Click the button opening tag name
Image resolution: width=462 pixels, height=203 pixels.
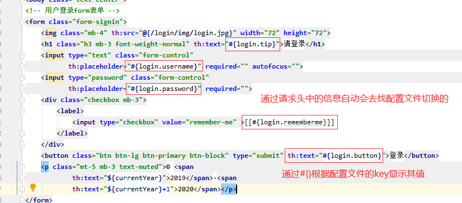(x=56, y=156)
